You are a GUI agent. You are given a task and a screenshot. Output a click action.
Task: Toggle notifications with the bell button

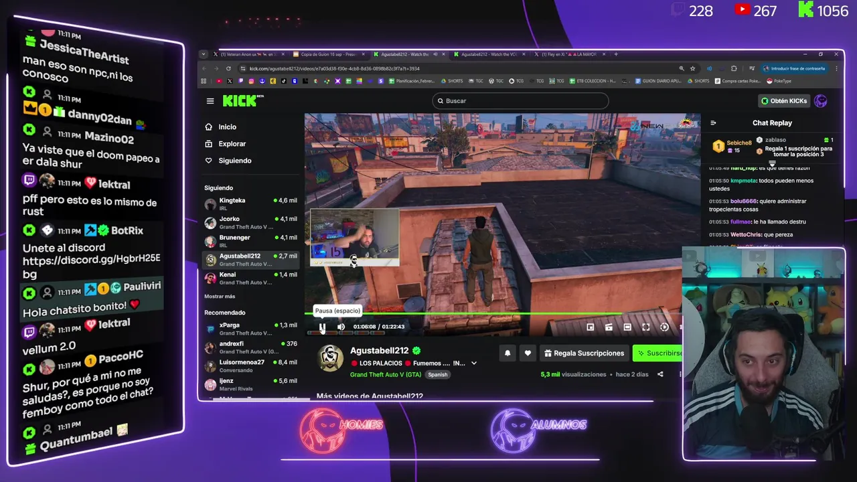508,353
